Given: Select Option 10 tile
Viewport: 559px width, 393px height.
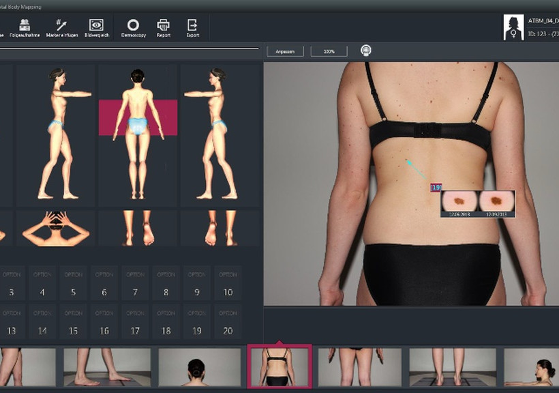Looking at the screenshot, I should click(x=228, y=283).
